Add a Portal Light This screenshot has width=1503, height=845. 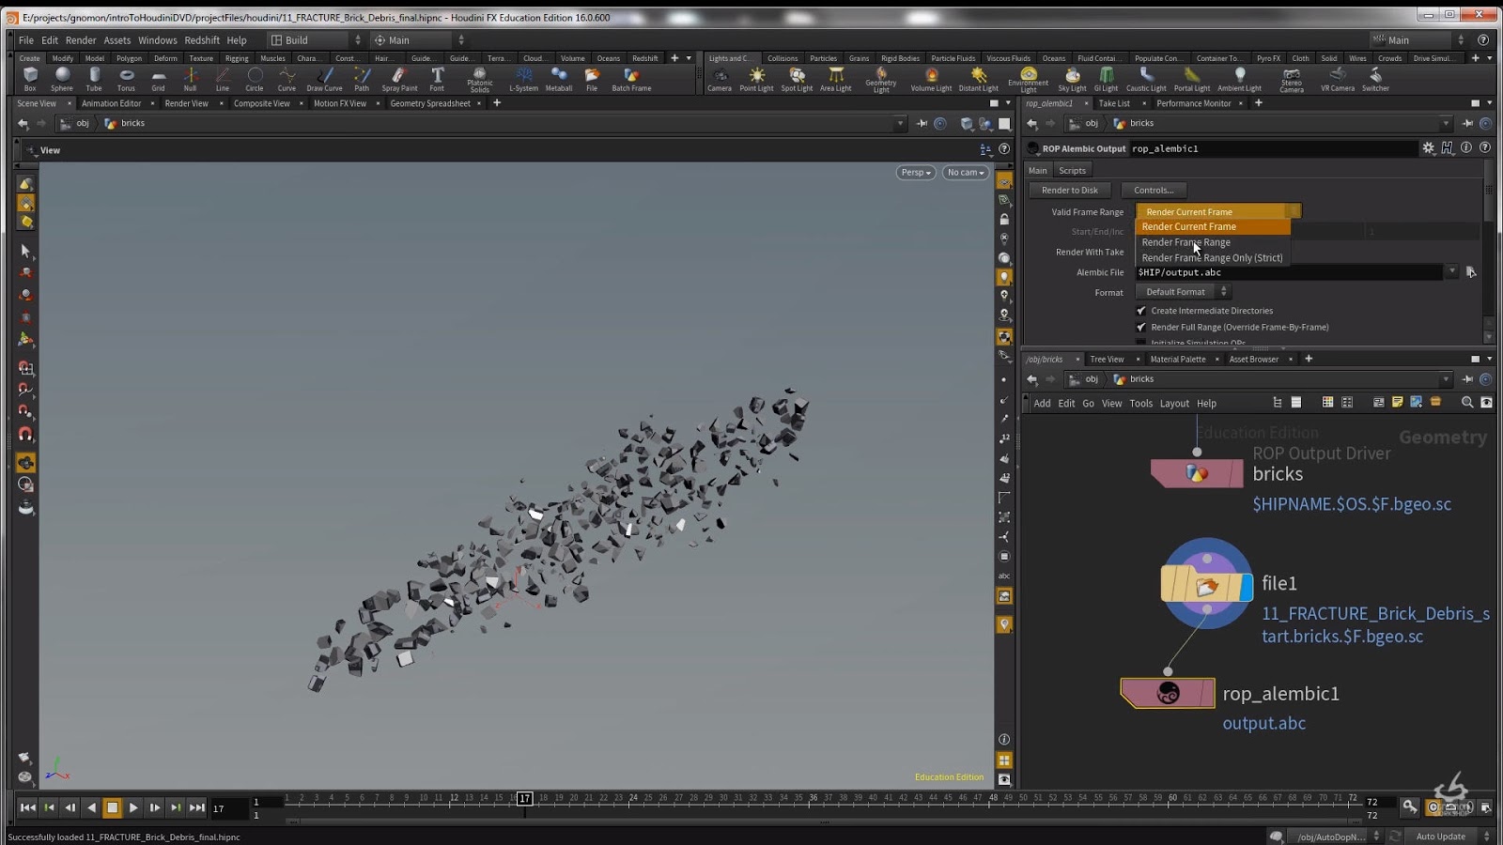pos(1191,79)
